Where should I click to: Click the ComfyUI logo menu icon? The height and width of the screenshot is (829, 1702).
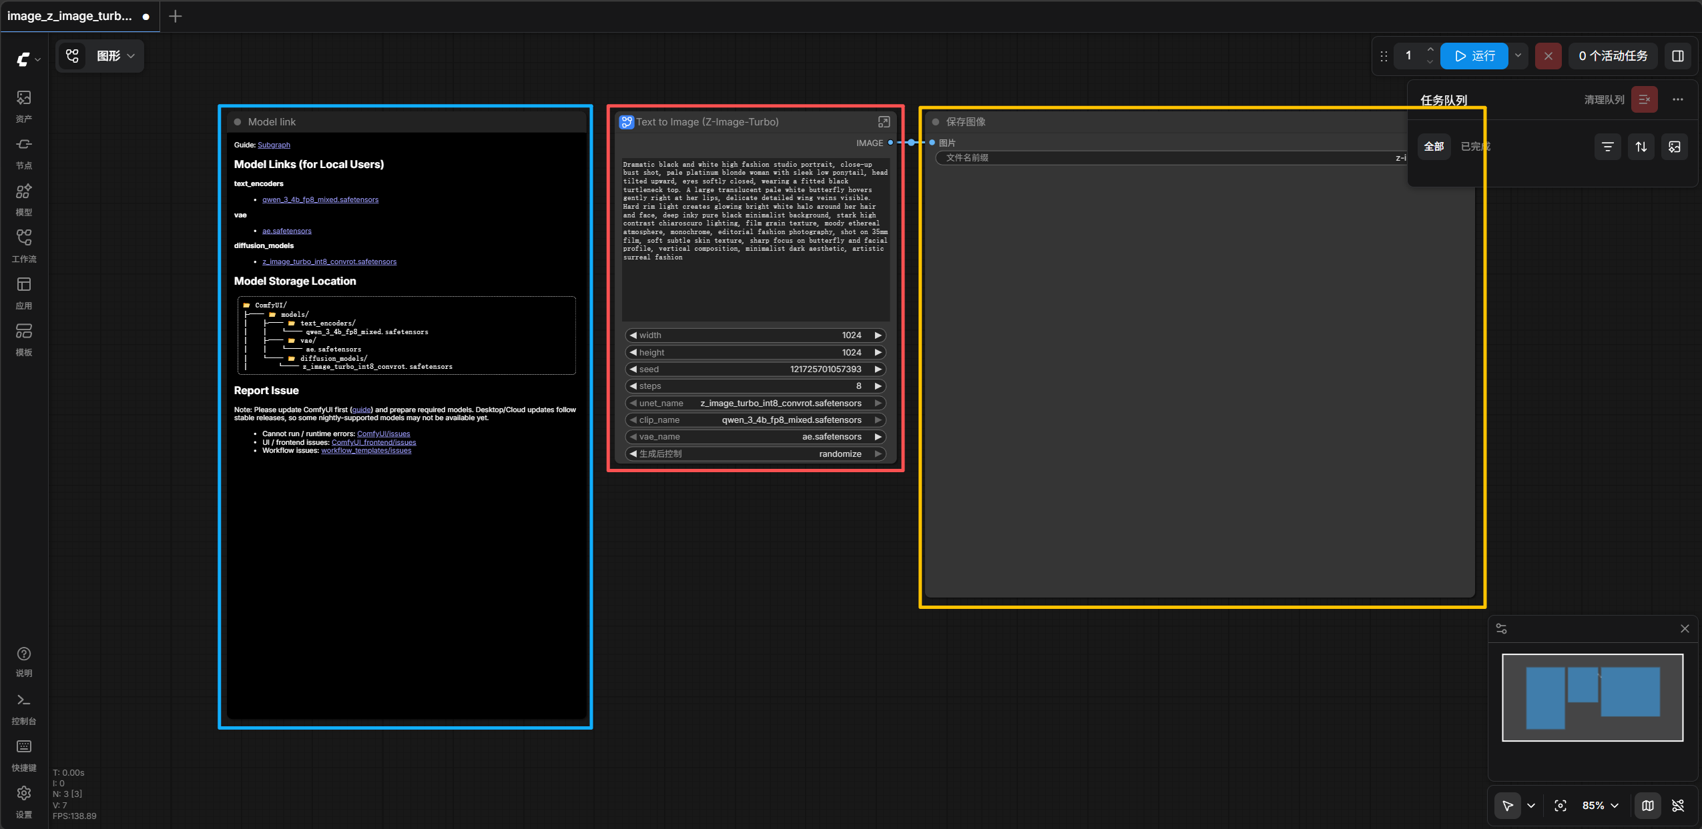[28, 59]
